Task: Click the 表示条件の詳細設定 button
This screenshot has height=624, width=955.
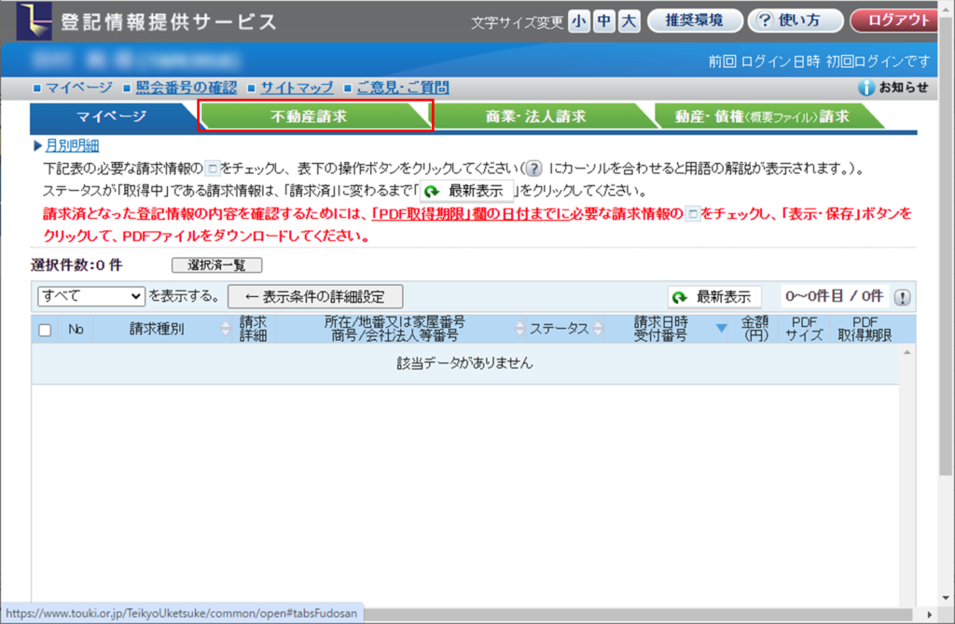Action: 315,297
